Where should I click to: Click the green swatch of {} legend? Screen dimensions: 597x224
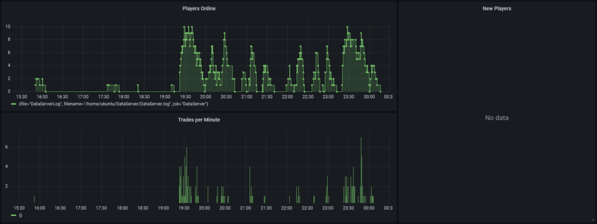pyautogui.click(x=14, y=215)
